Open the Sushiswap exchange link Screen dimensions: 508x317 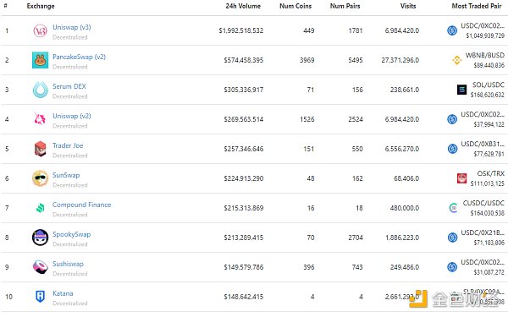[x=68, y=264]
